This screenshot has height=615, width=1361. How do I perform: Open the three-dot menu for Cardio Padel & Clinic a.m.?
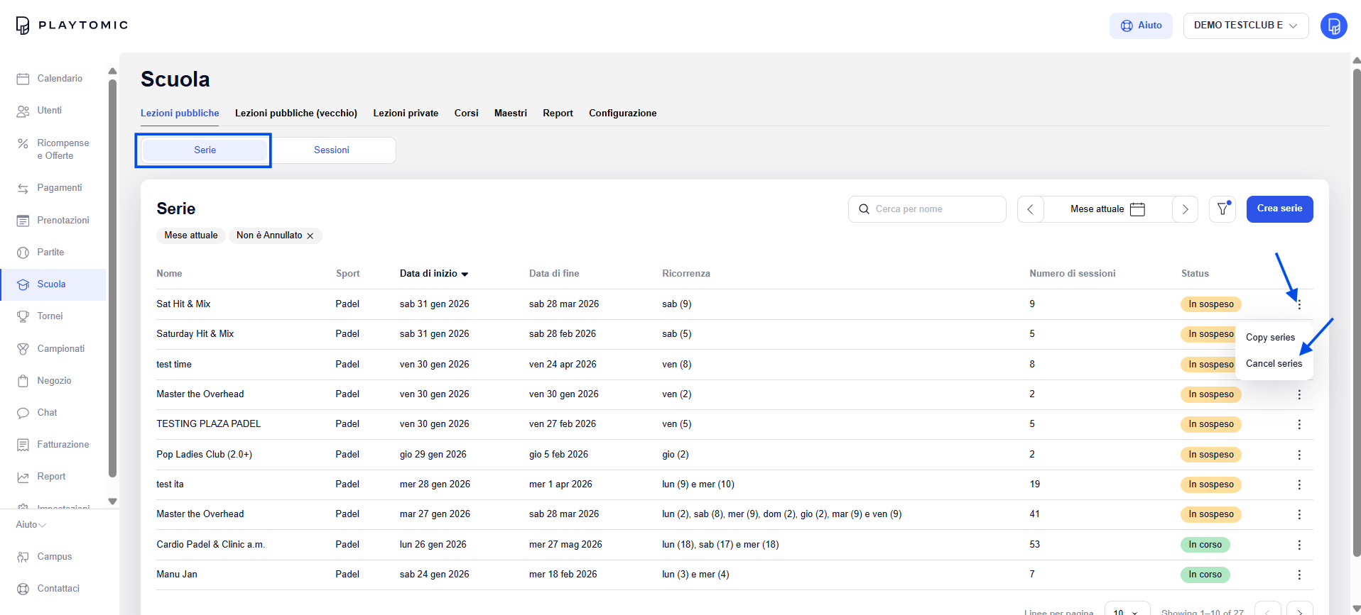point(1298,545)
